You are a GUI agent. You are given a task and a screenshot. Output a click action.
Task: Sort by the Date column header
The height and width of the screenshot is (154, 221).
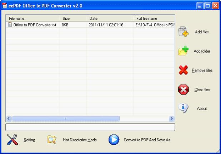click(x=110, y=18)
